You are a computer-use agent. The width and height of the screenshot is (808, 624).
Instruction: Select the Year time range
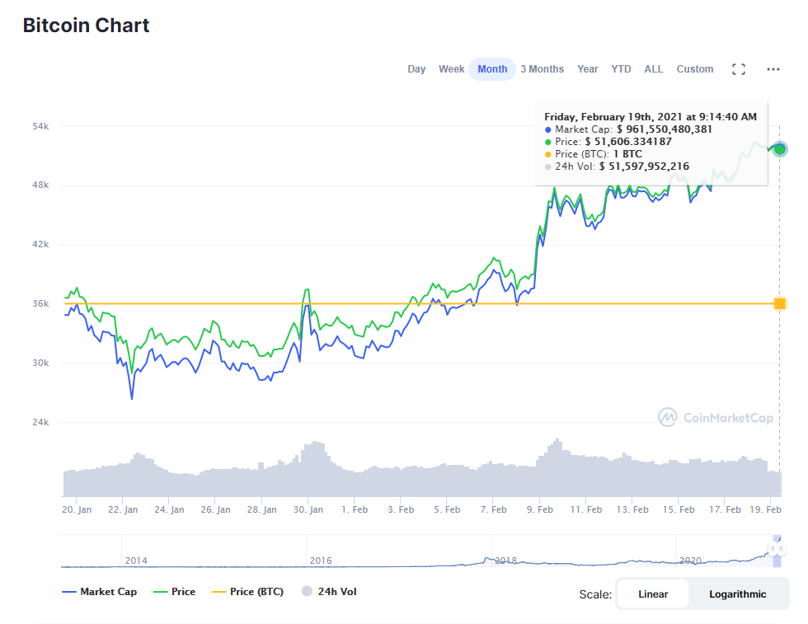coord(588,69)
